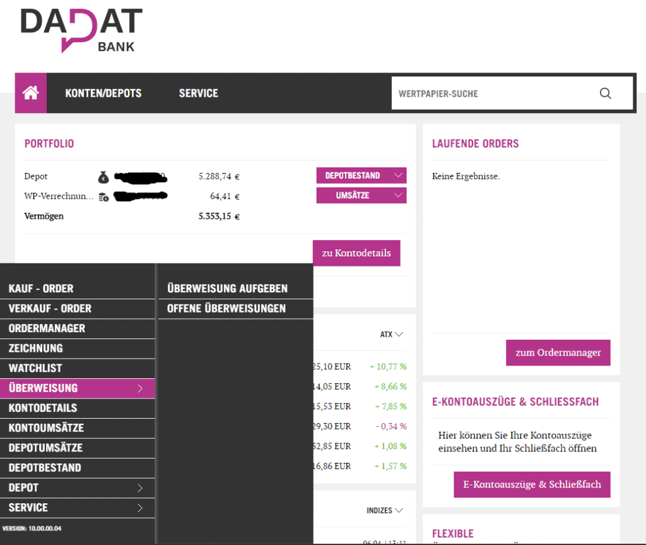Click the DADAT Bank logo

(81, 30)
